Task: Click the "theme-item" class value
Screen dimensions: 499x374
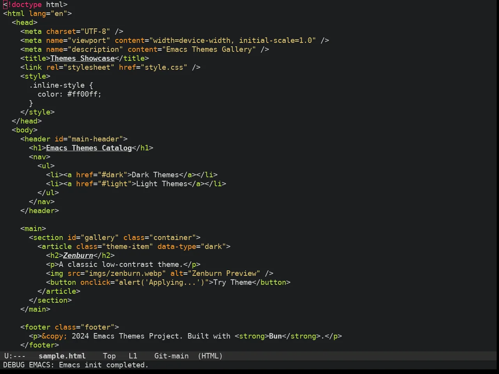Action: click(x=127, y=246)
